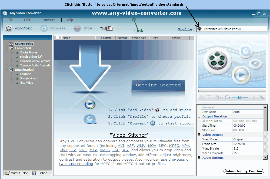Click the property panel scroll up arrow
270x179 pixels.
click(265, 107)
